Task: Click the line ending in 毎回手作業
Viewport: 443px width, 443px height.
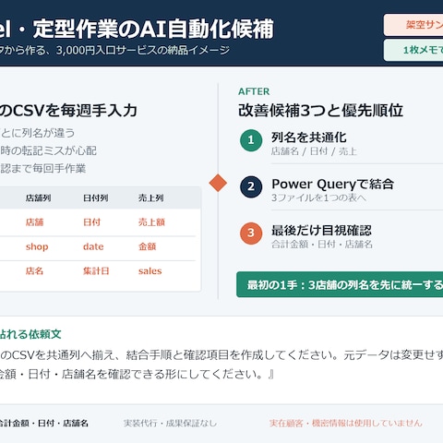Action: [42, 169]
